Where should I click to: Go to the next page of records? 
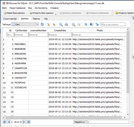(x=24, y=122)
